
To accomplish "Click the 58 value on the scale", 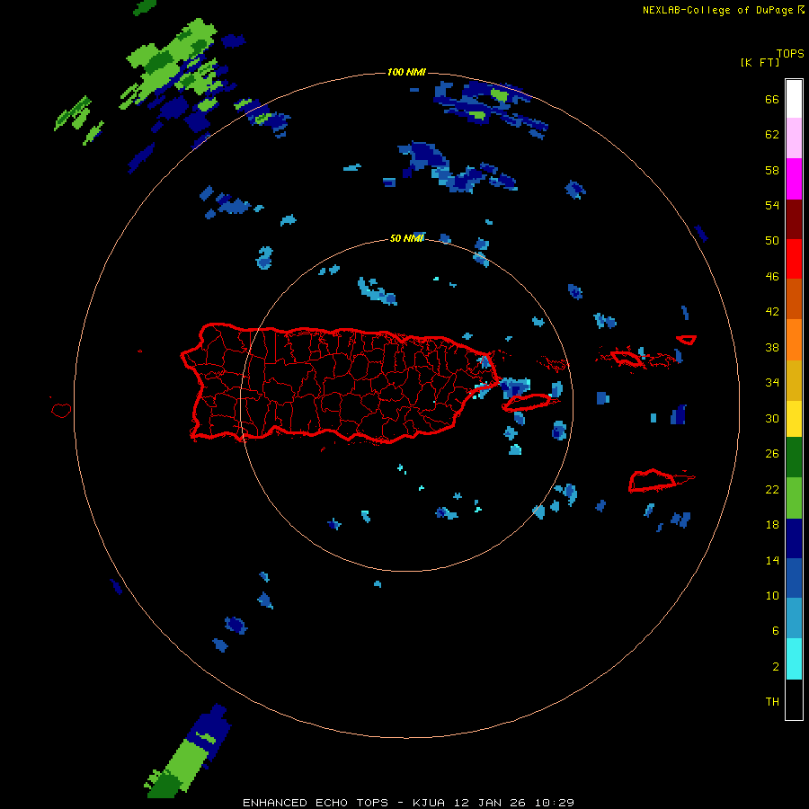I will coord(772,170).
